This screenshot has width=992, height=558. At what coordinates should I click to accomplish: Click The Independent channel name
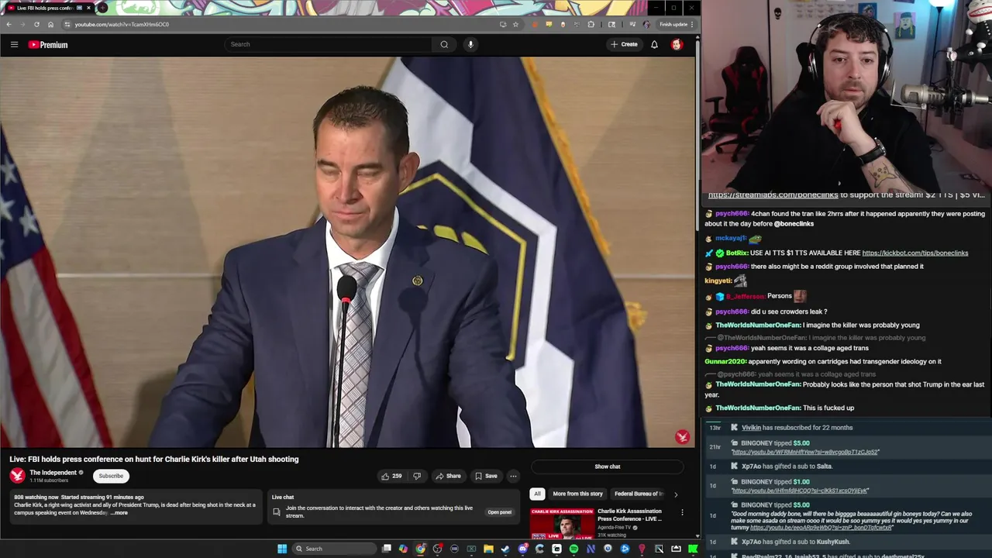[x=53, y=472]
